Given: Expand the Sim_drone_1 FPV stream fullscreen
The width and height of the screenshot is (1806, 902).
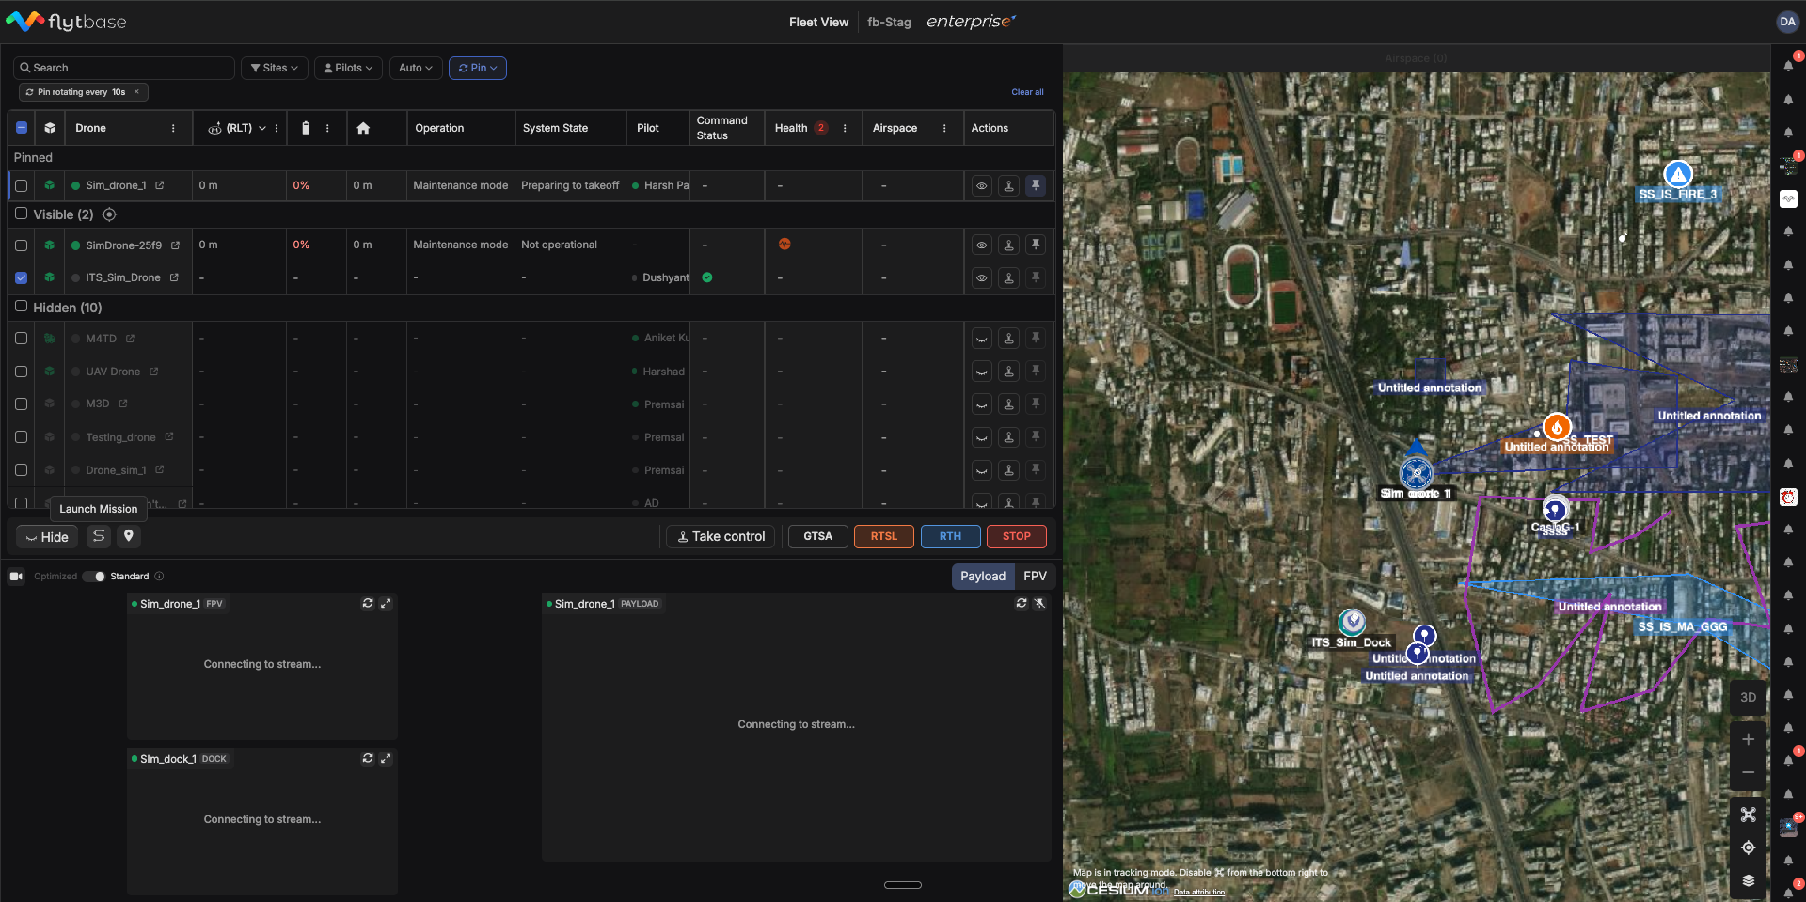Looking at the screenshot, I should [x=386, y=603].
